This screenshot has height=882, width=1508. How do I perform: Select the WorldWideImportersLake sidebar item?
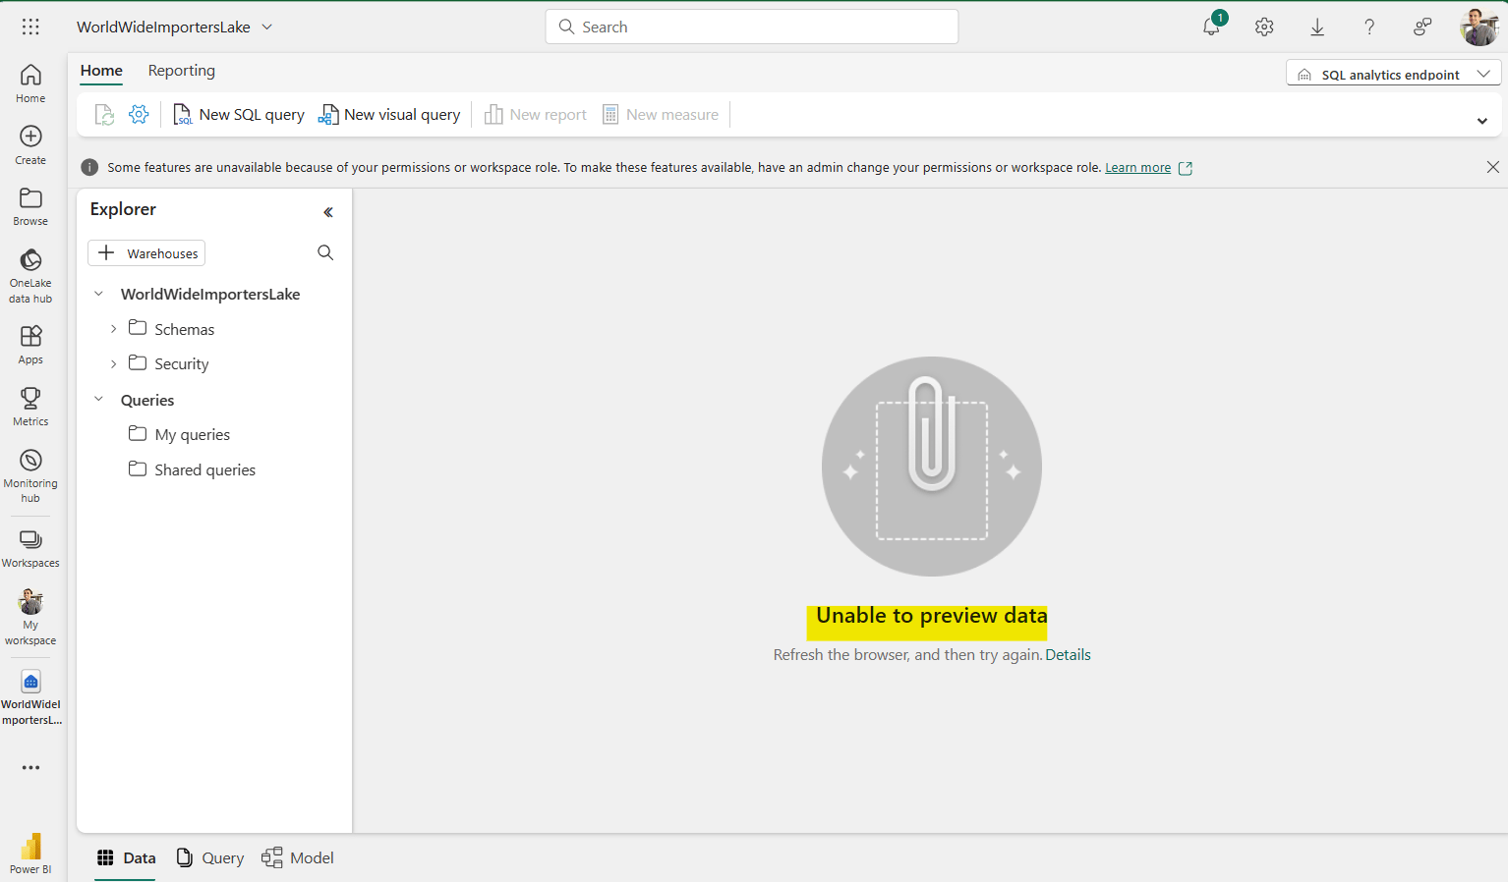point(30,698)
